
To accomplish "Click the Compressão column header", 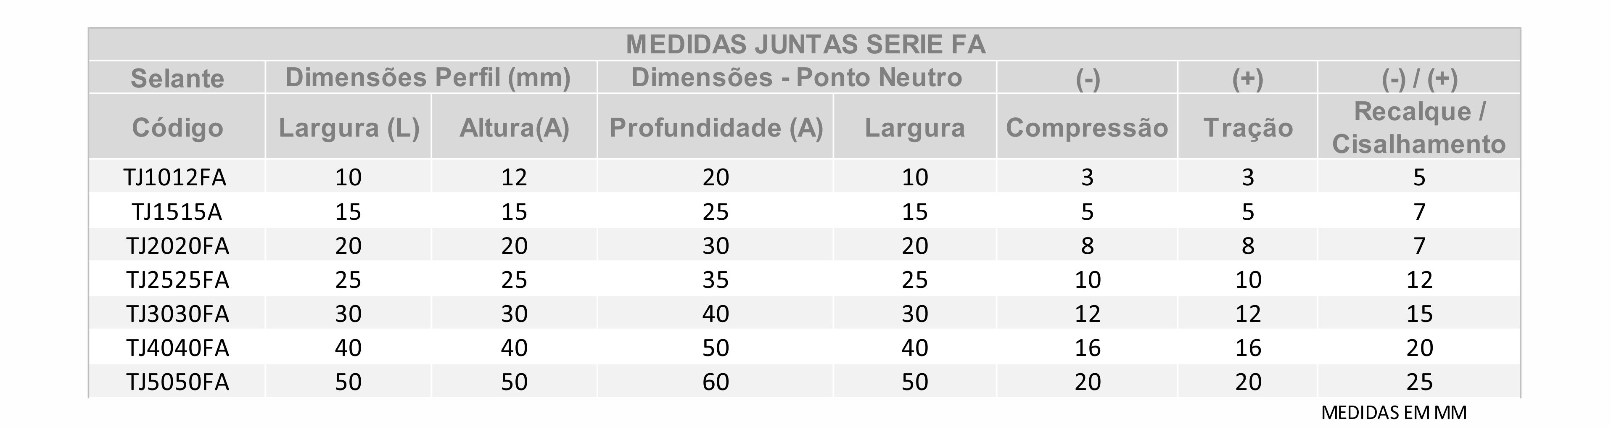I will pos(1087,127).
